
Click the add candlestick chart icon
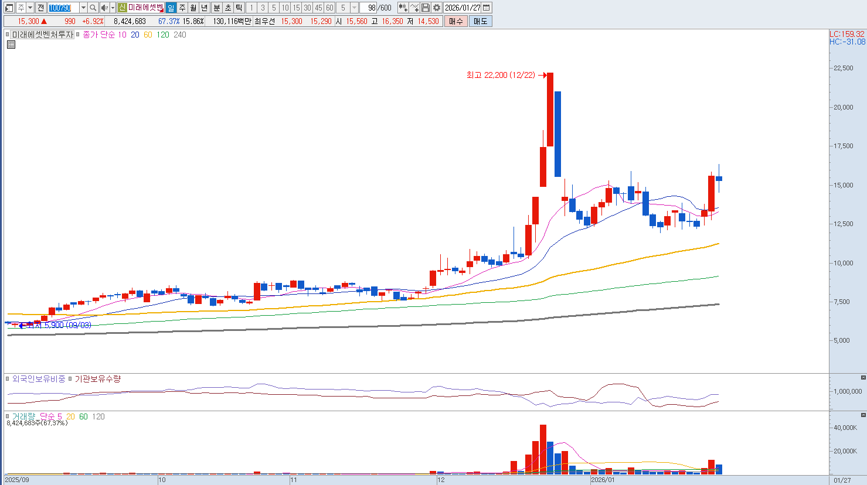pos(403,8)
